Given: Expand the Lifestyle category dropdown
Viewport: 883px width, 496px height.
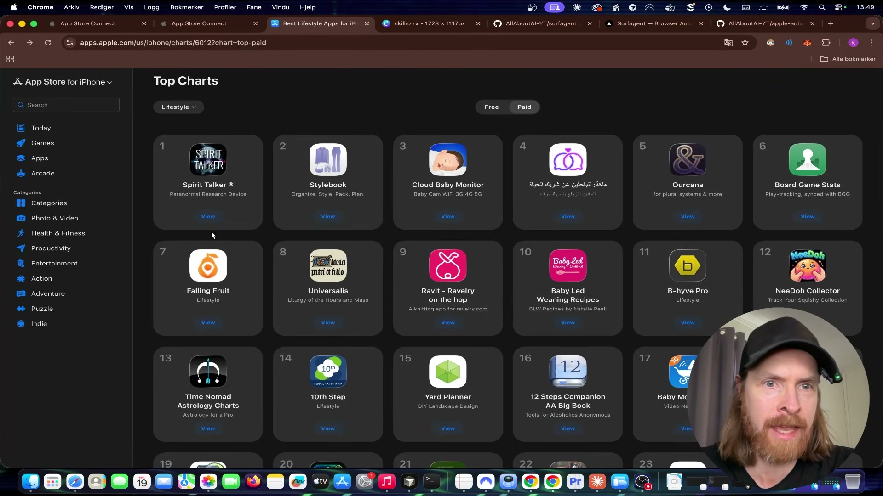Looking at the screenshot, I should coord(178,107).
